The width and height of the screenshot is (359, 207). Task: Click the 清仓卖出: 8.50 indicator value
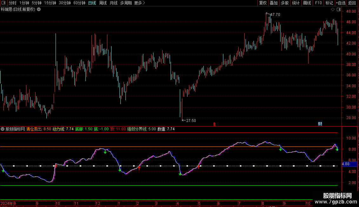[x=39, y=129]
